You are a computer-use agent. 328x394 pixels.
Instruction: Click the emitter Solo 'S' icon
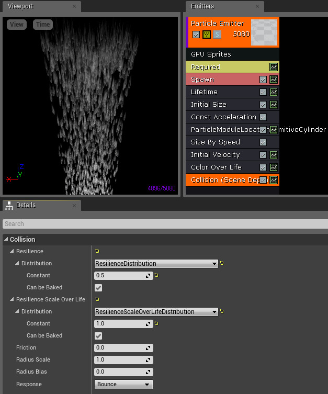(x=217, y=35)
